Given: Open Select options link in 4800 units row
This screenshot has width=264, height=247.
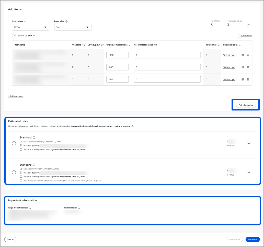Looking at the screenshot, I should [x=230, y=55].
